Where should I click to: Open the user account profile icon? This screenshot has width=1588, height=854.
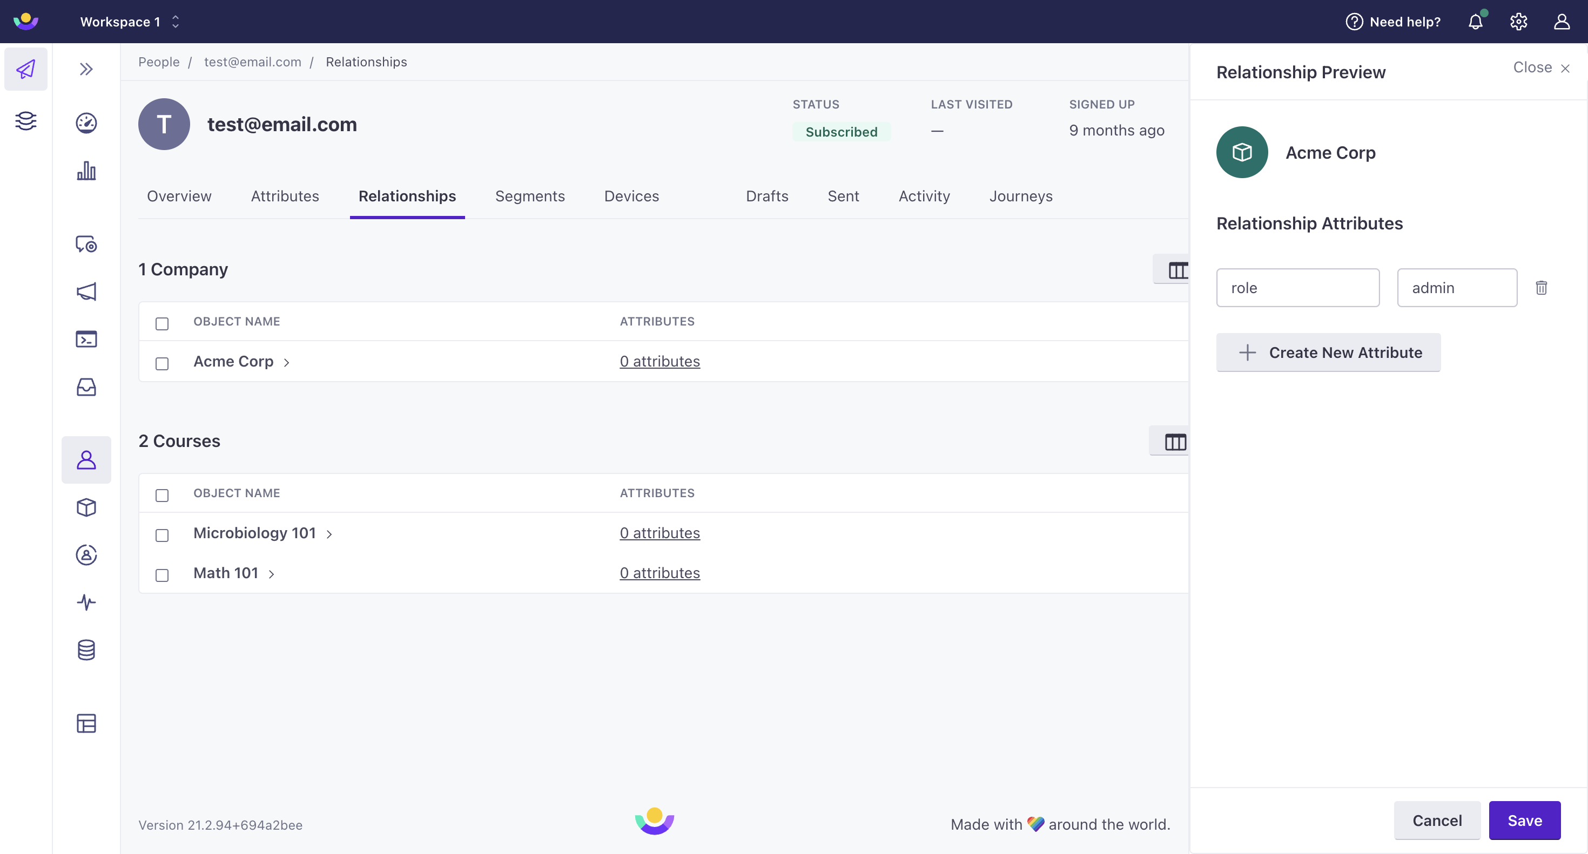1562,22
